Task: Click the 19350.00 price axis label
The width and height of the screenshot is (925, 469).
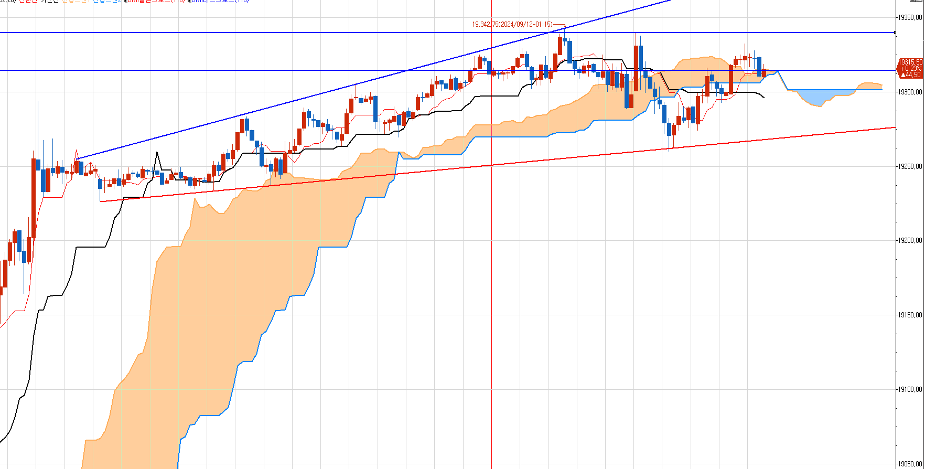Action: (x=910, y=17)
